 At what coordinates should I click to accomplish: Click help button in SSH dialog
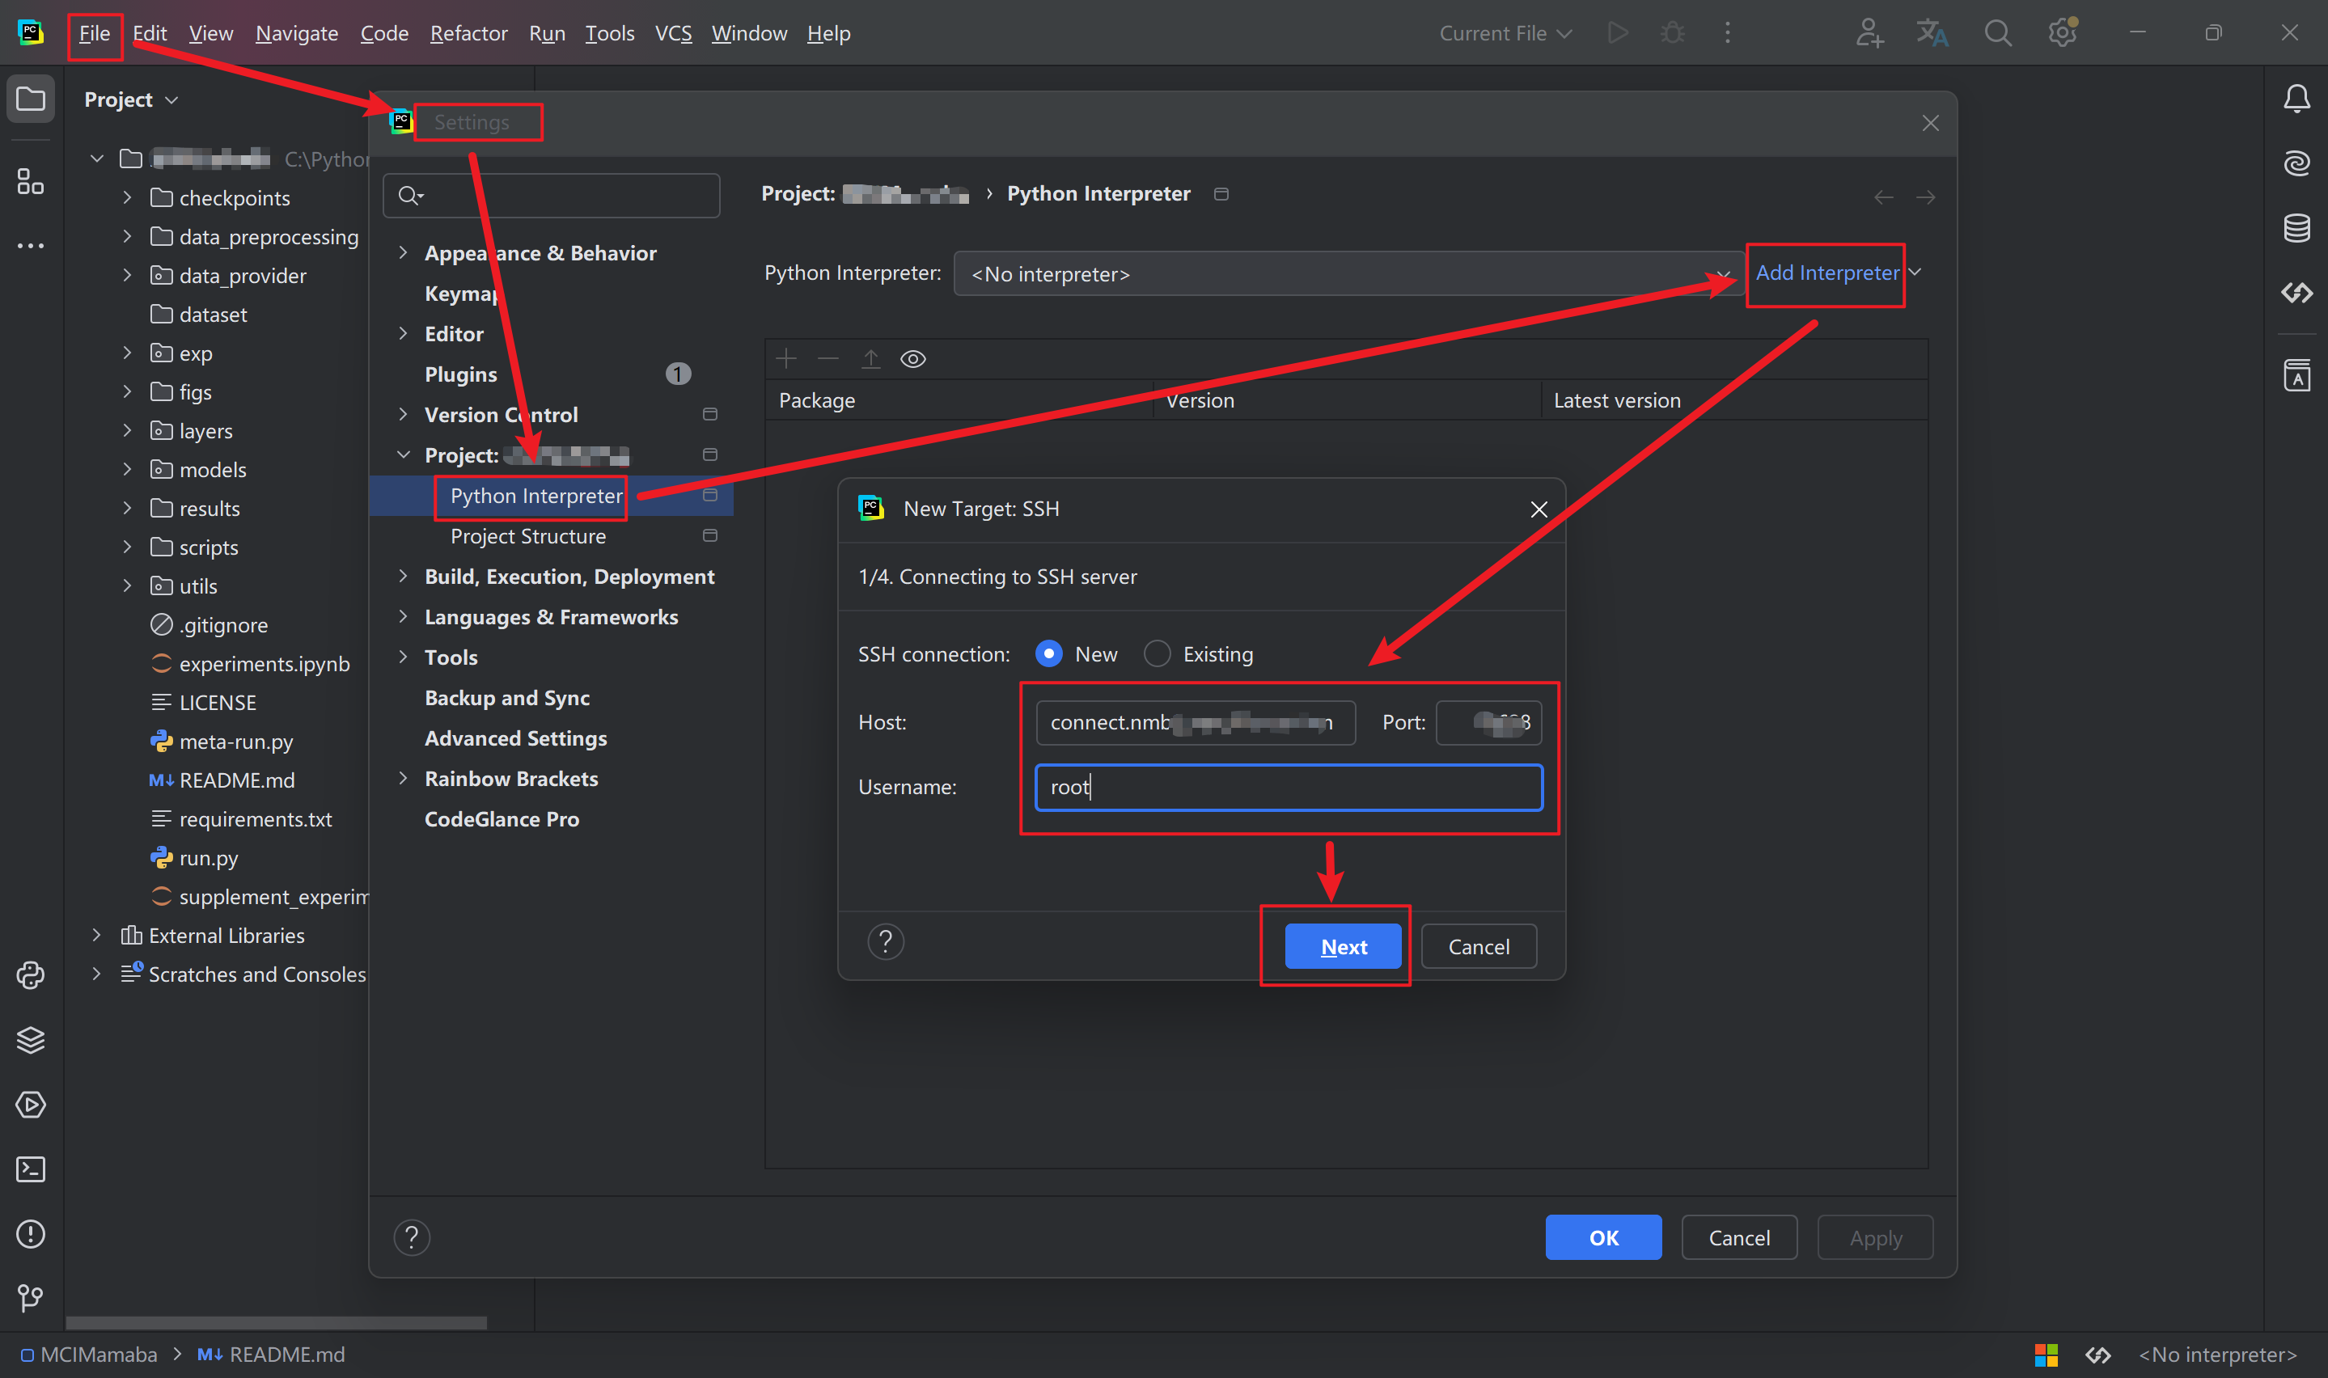click(x=885, y=941)
